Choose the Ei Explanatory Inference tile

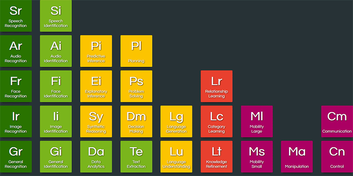96,86
